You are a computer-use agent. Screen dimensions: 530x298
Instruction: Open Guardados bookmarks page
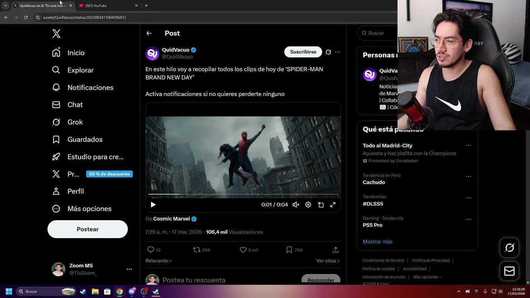(77, 139)
